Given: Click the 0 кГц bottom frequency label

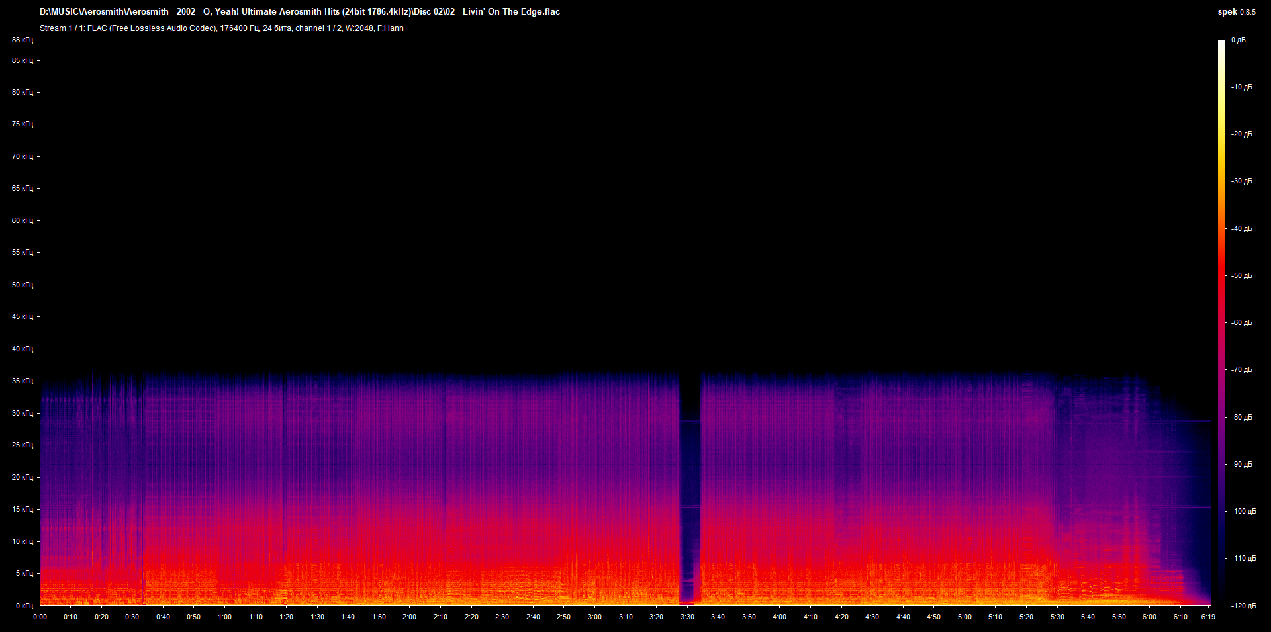Looking at the screenshot, I should click(24, 606).
